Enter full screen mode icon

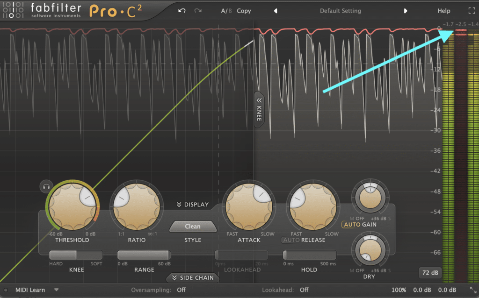click(x=471, y=11)
